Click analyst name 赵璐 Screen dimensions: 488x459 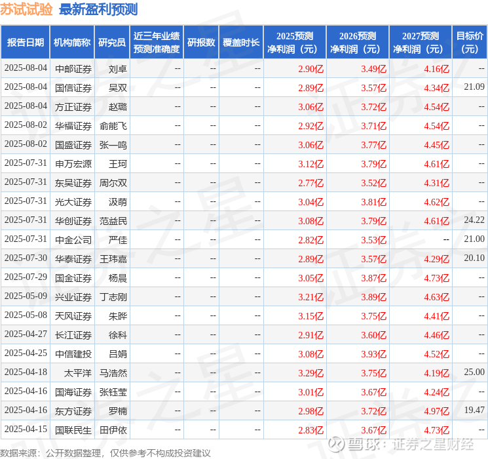(x=118, y=107)
